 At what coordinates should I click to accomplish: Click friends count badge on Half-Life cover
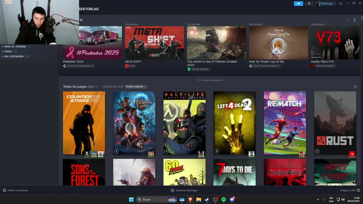166,151
